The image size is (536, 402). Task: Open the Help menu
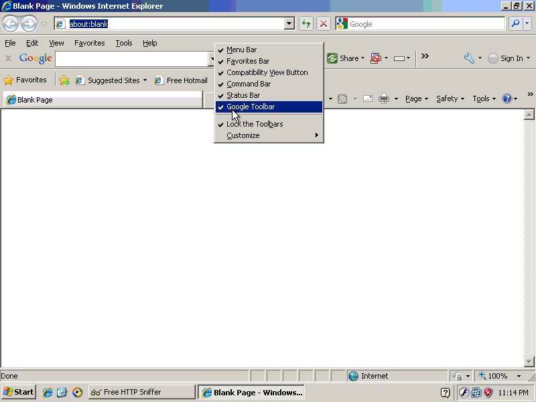point(149,43)
